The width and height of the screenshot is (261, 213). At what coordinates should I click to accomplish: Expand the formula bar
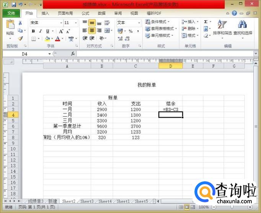coord(256,54)
